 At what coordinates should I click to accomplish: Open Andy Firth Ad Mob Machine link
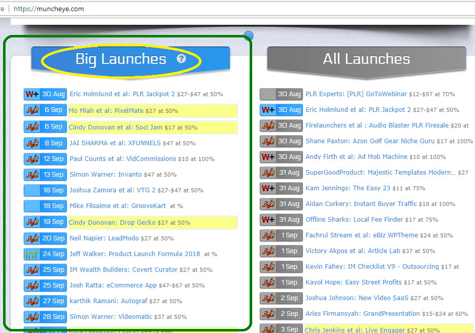pos(357,157)
